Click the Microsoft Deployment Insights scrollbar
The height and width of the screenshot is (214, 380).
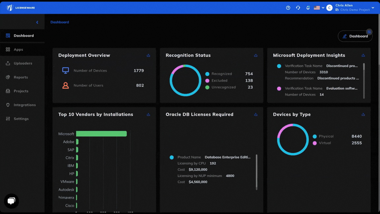point(364,81)
